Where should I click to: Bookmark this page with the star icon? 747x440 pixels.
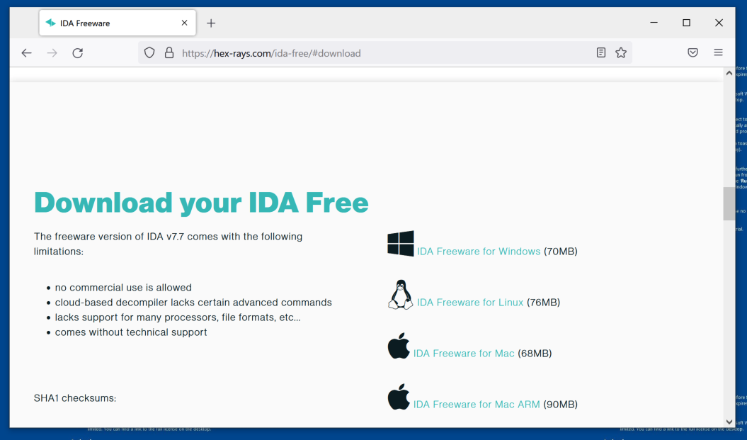[621, 53]
